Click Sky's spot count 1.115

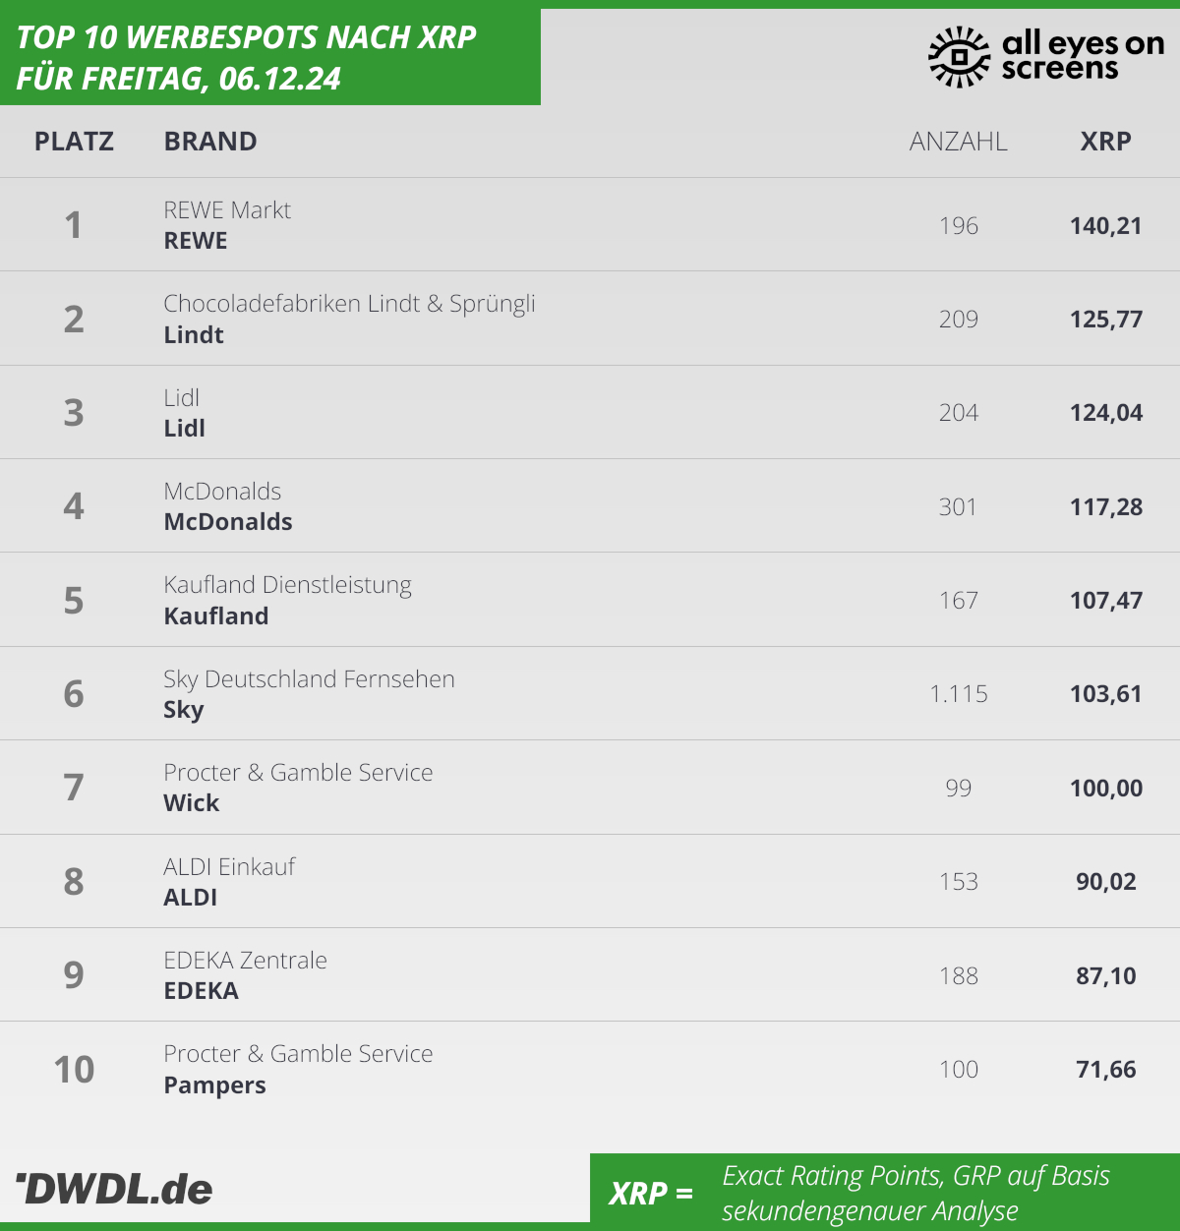tap(959, 694)
